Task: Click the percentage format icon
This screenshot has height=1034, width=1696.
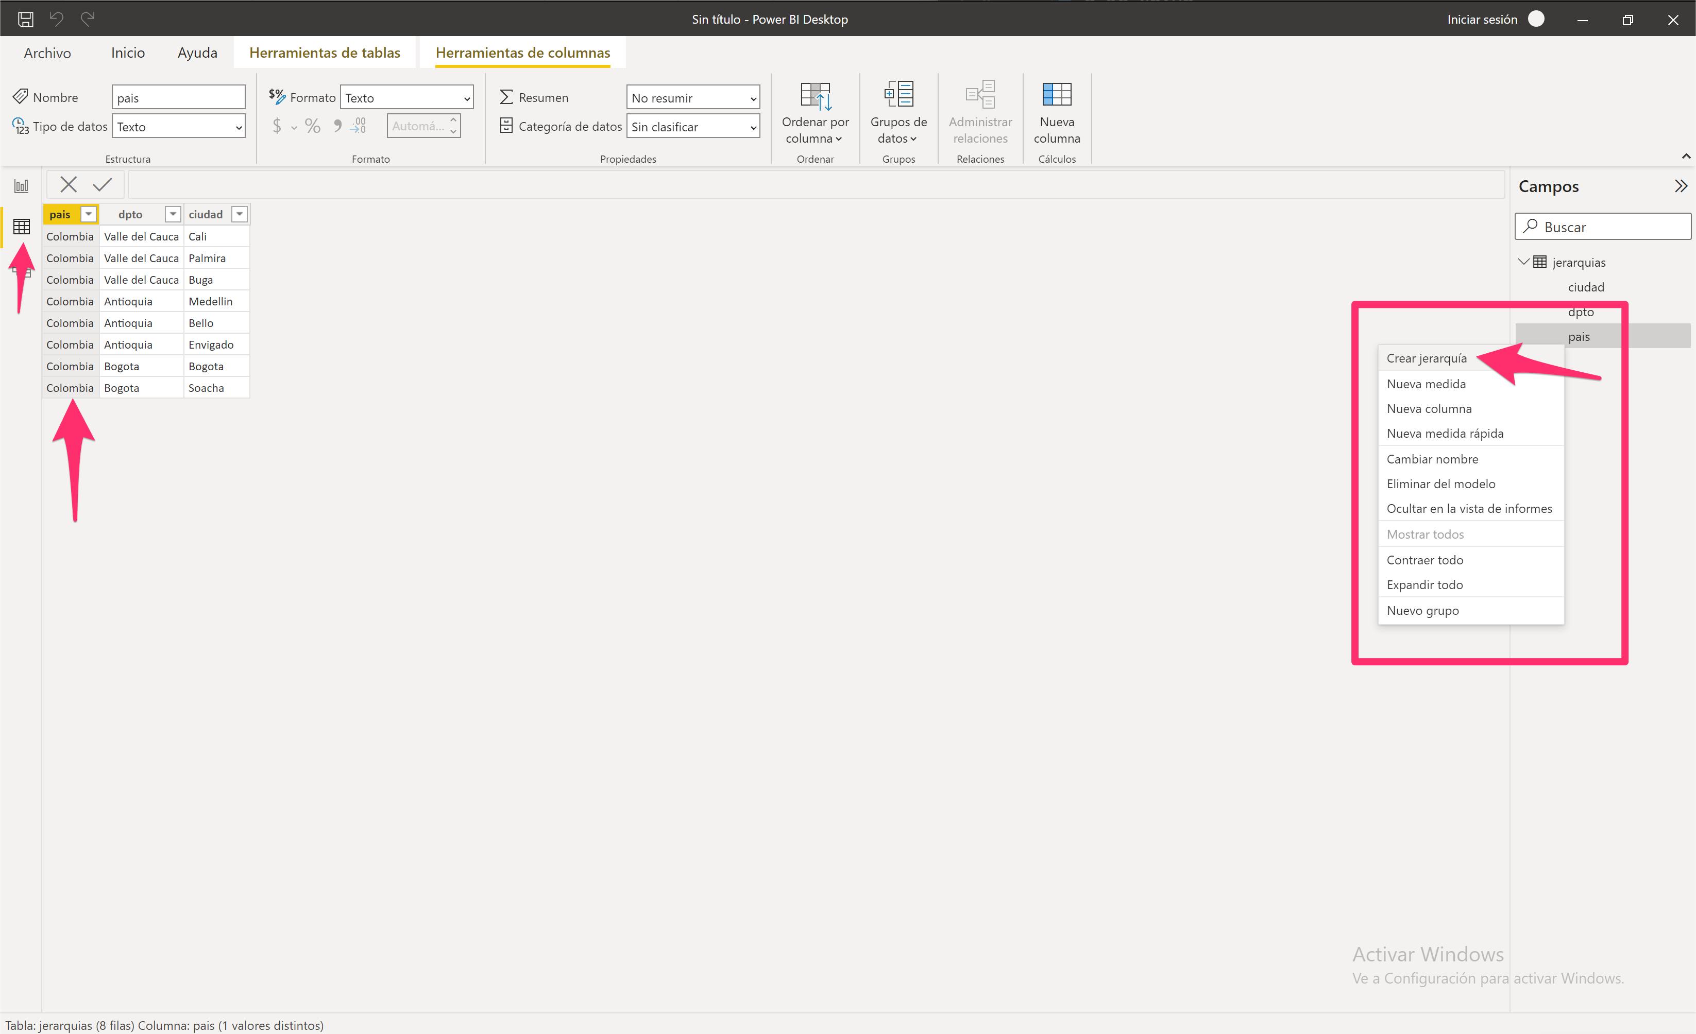Action: point(313,126)
